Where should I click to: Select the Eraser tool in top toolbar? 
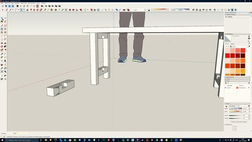click(7, 10)
